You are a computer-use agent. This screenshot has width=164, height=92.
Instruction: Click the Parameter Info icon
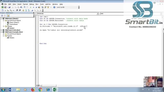click(x=11, y=10)
